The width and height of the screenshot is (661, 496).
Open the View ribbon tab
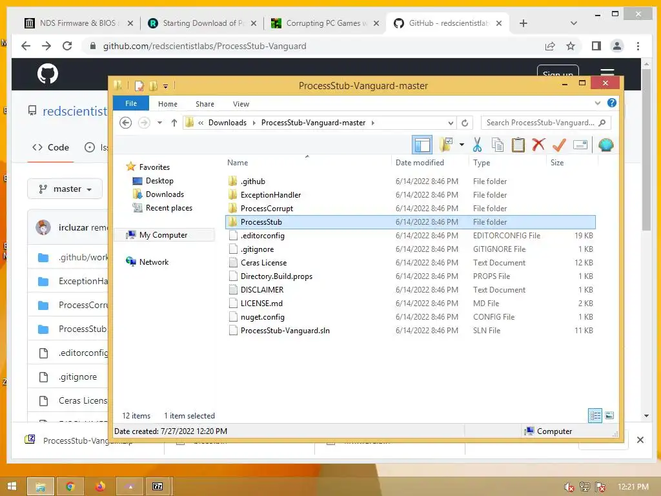click(x=241, y=104)
